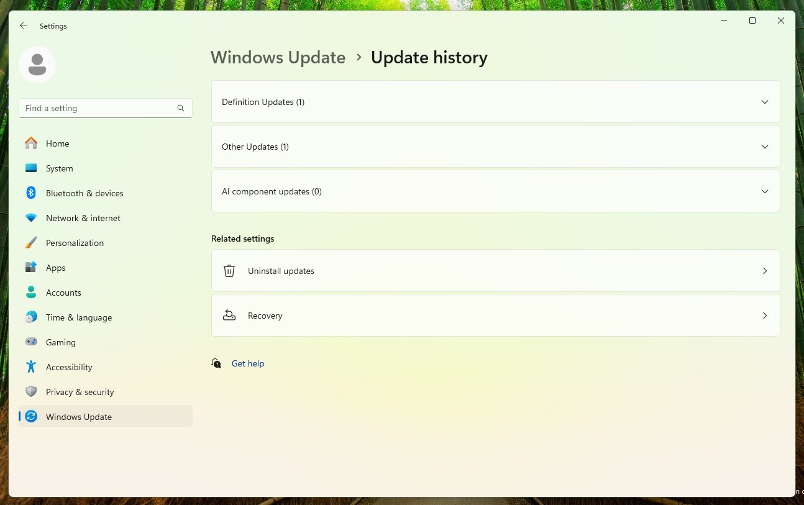Select the Network & internet globe icon

point(31,218)
